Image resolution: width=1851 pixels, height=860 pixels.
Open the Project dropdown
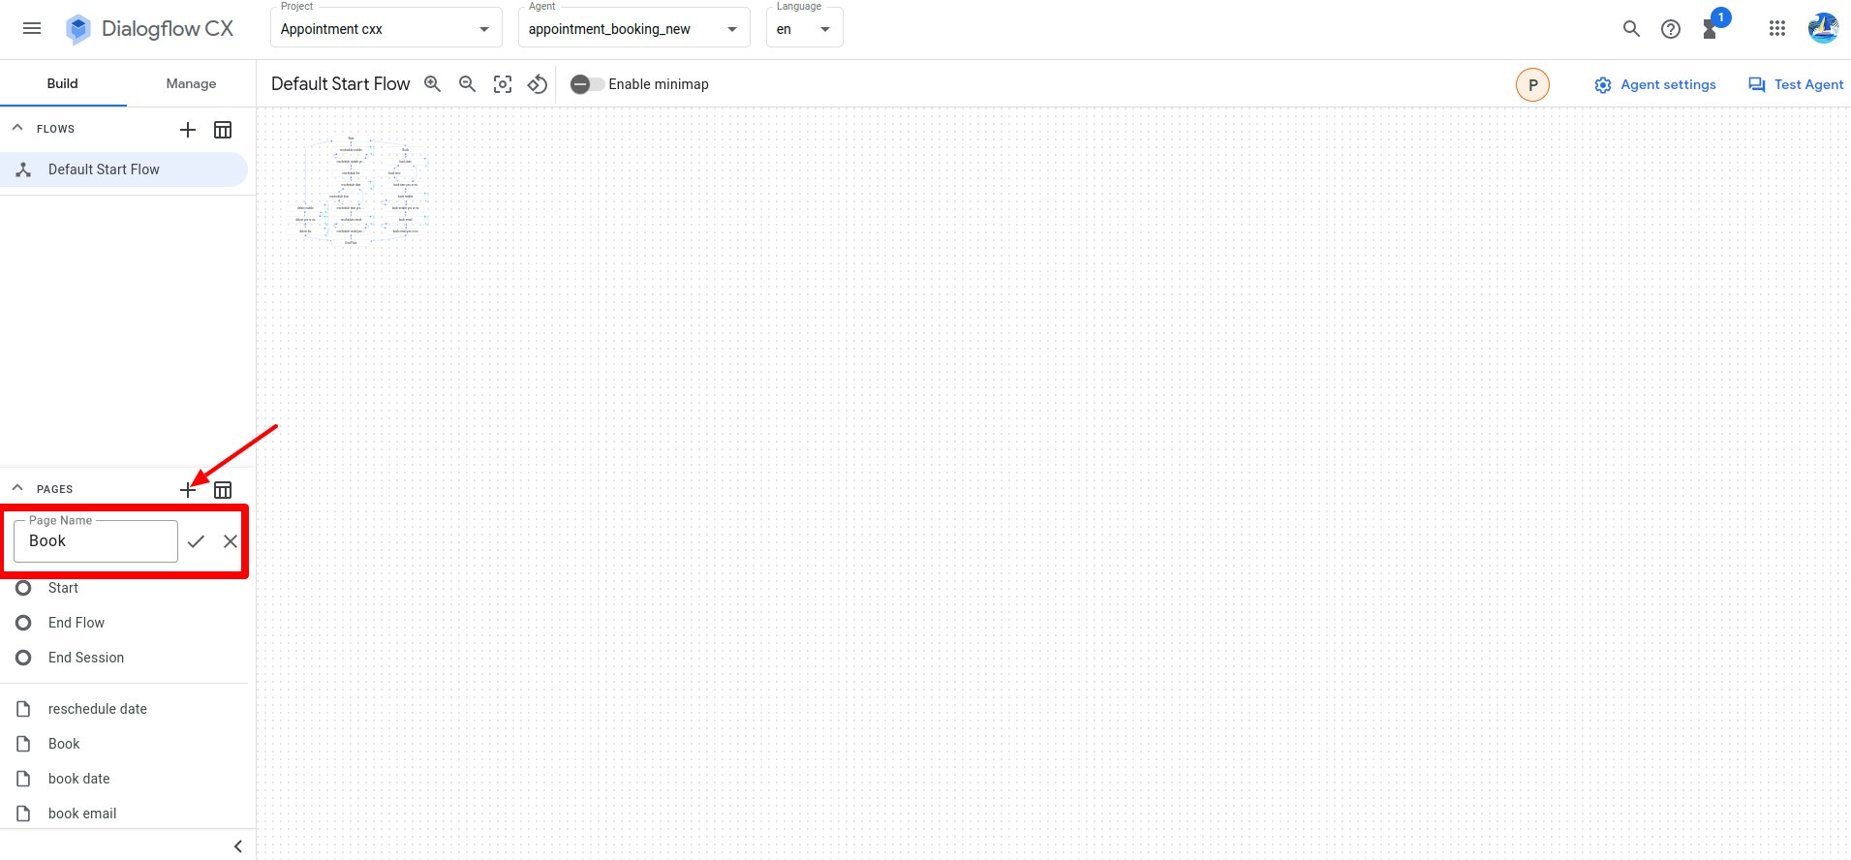coord(386,29)
